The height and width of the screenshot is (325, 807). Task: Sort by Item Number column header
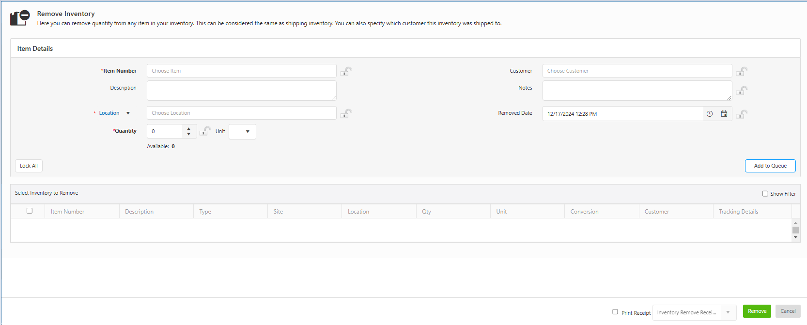[x=68, y=212]
